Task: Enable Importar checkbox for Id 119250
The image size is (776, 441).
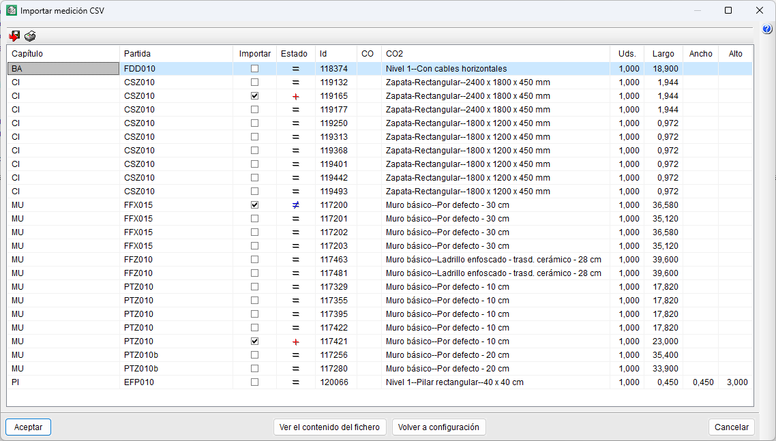Action: pyautogui.click(x=254, y=123)
